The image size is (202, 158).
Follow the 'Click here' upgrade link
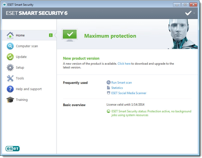(124, 64)
